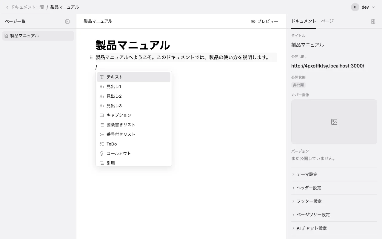
Task: Click the large 製品マニュアル heading in editor
Action: tap(133, 45)
